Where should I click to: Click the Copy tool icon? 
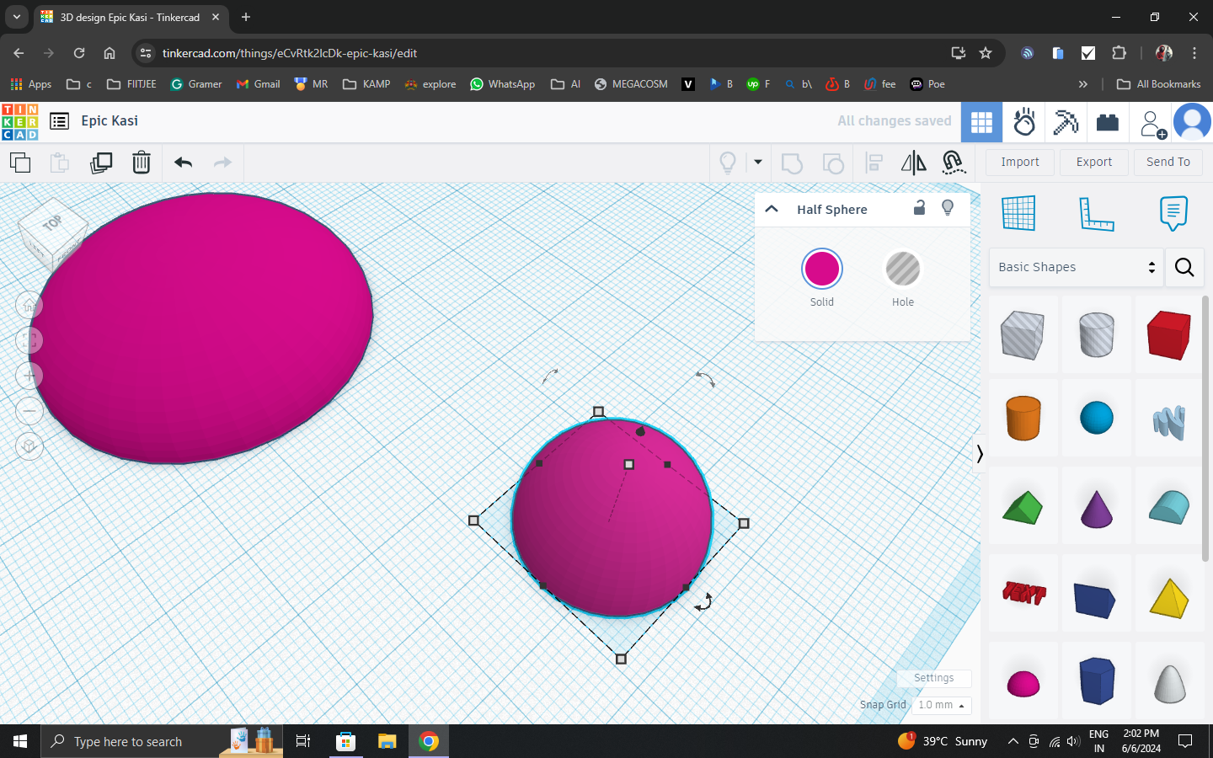(20, 163)
